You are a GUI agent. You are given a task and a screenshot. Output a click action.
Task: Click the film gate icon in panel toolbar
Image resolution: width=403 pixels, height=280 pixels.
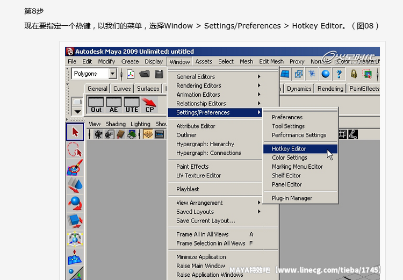pos(160,134)
